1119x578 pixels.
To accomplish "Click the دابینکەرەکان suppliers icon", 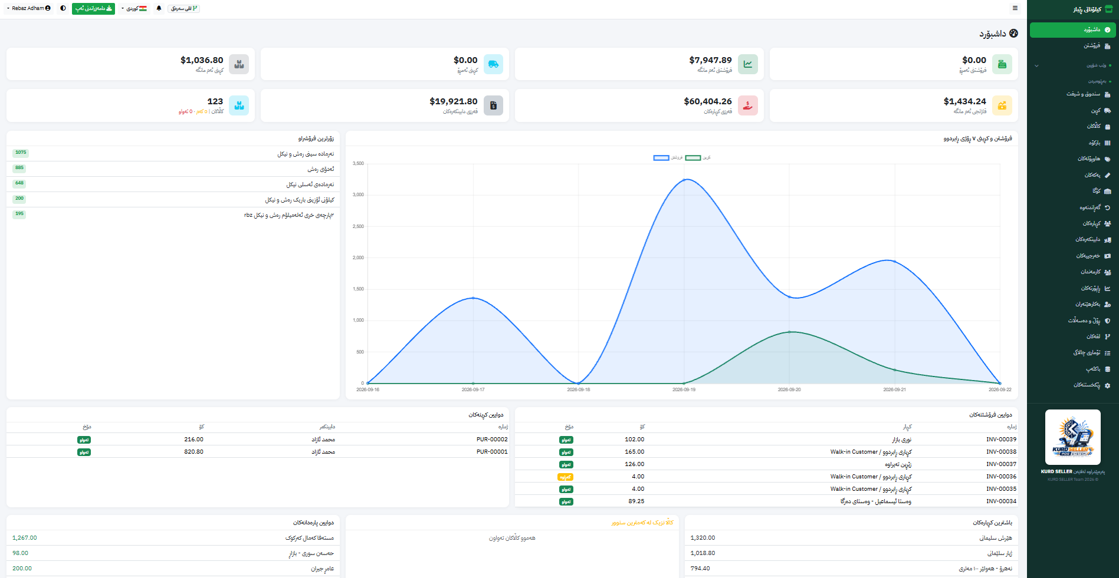I will (1107, 239).
